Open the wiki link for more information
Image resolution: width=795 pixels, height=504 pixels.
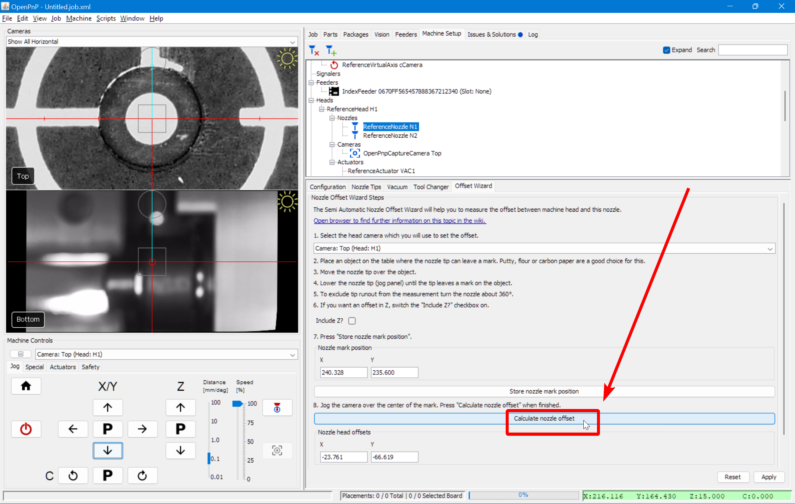click(x=399, y=220)
